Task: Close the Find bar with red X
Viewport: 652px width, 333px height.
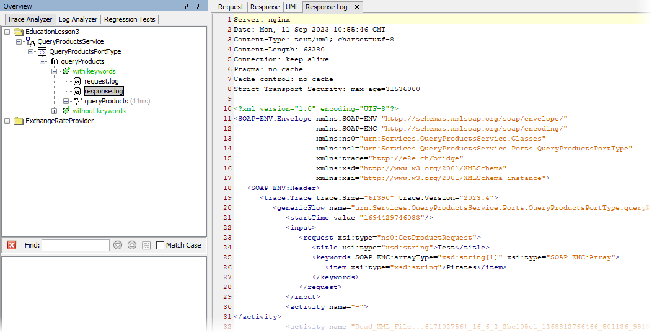Action: click(x=12, y=245)
